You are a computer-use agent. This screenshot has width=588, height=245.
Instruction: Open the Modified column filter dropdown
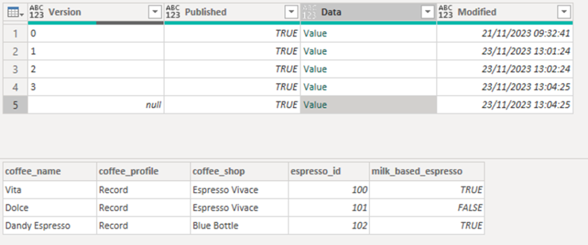pyautogui.click(x=564, y=13)
